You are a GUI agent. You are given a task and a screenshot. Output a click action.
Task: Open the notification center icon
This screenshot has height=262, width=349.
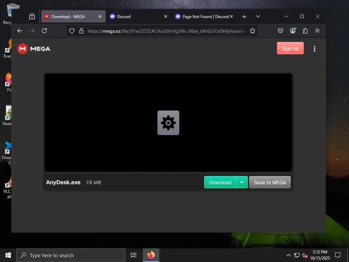tap(338, 255)
